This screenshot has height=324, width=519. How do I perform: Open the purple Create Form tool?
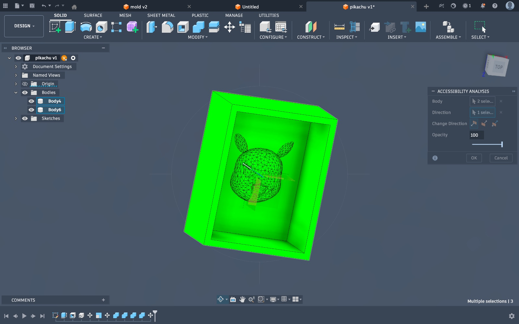click(132, 27)
